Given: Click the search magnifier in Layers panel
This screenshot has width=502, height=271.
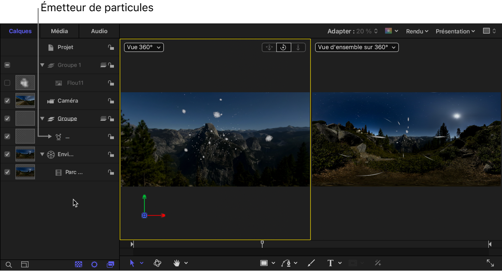Looking at the screenshot, I should pos(8,265).
